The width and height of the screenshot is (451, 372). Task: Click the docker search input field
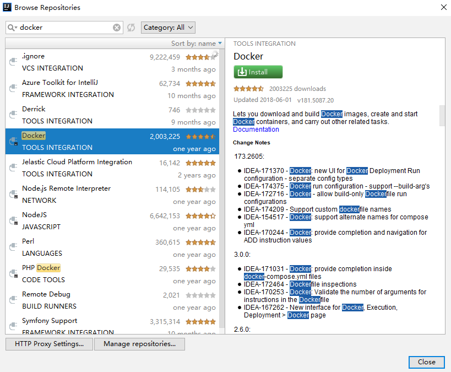coord(66,28)
